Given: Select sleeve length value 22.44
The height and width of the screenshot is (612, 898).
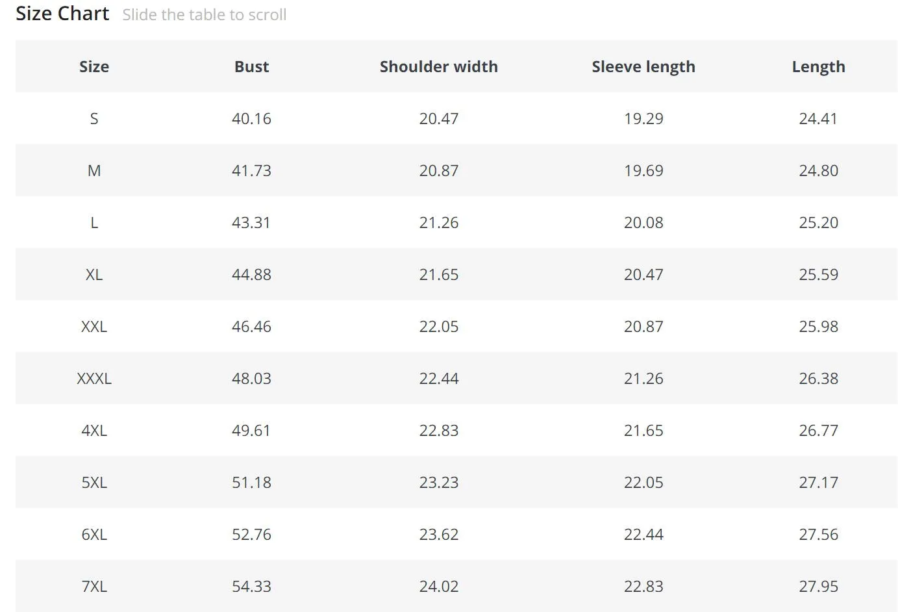Looking at the screenshot, I should pos(643,534).
